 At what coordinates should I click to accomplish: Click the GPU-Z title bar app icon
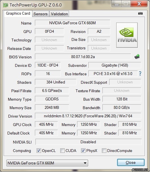tap(5, 5)
